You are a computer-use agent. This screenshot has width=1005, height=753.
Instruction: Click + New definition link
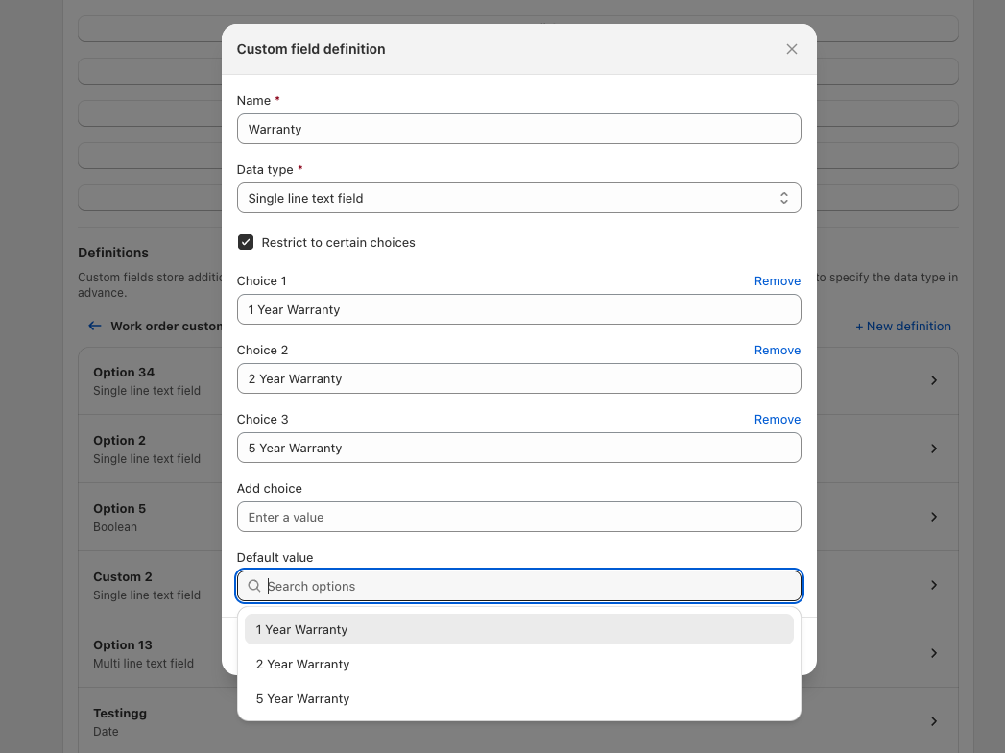[902, 327]
